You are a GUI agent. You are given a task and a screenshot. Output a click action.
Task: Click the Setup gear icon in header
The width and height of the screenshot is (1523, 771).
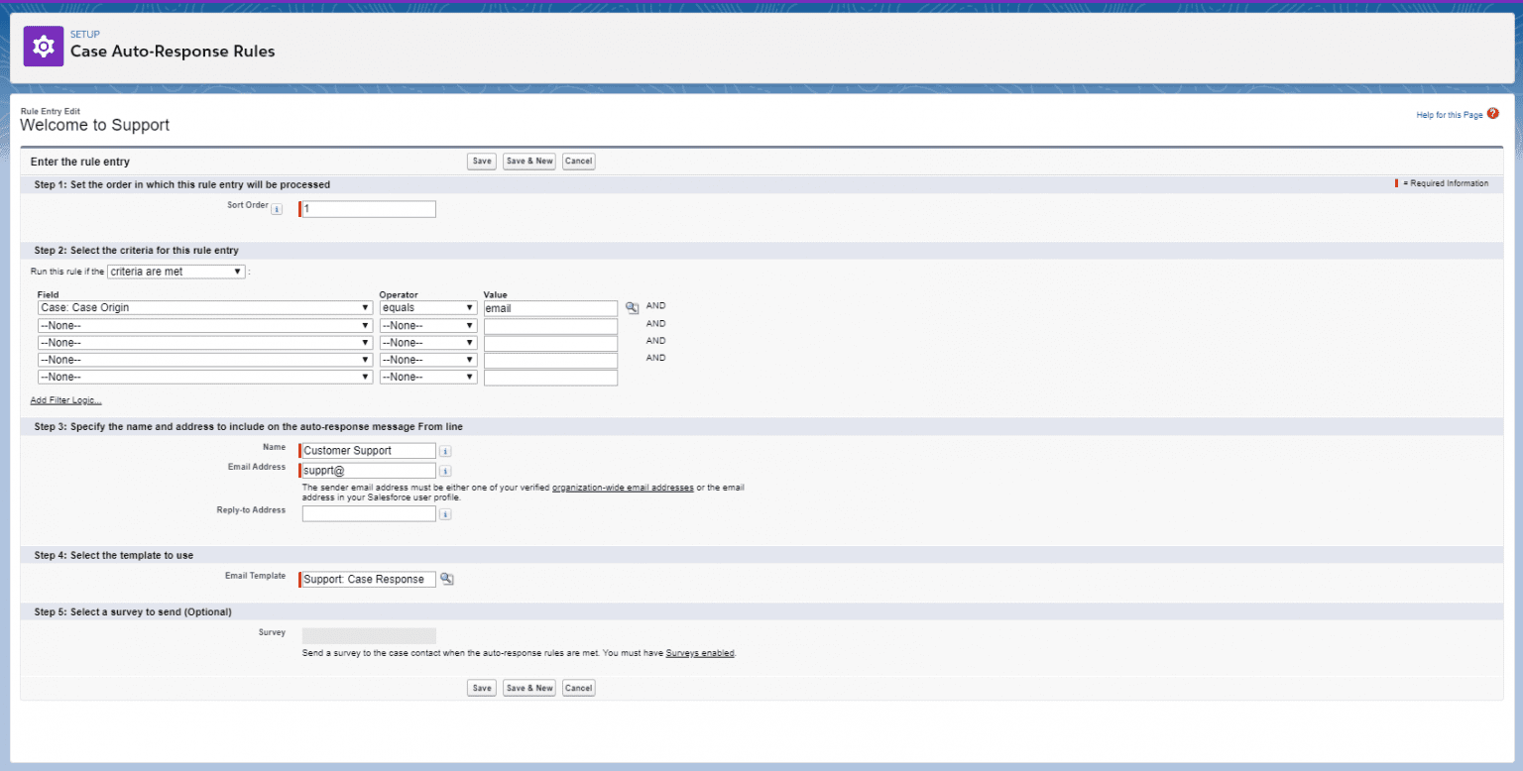(43, 47)
